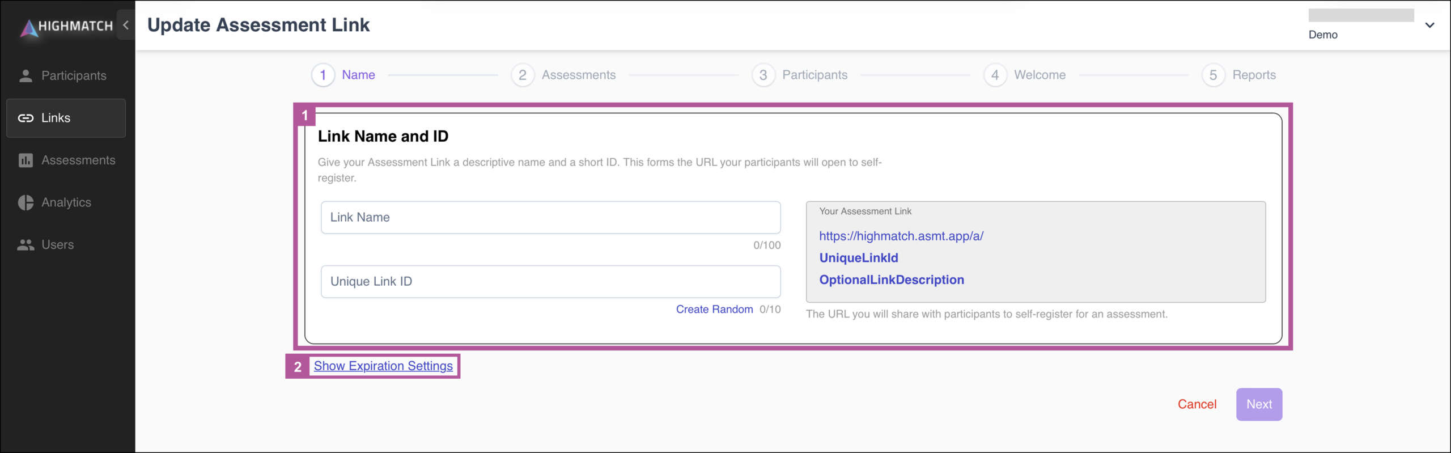
Task: Expand the Demo account dropdown arrow
Action: pyautogui.click(x=1429, y=25)
